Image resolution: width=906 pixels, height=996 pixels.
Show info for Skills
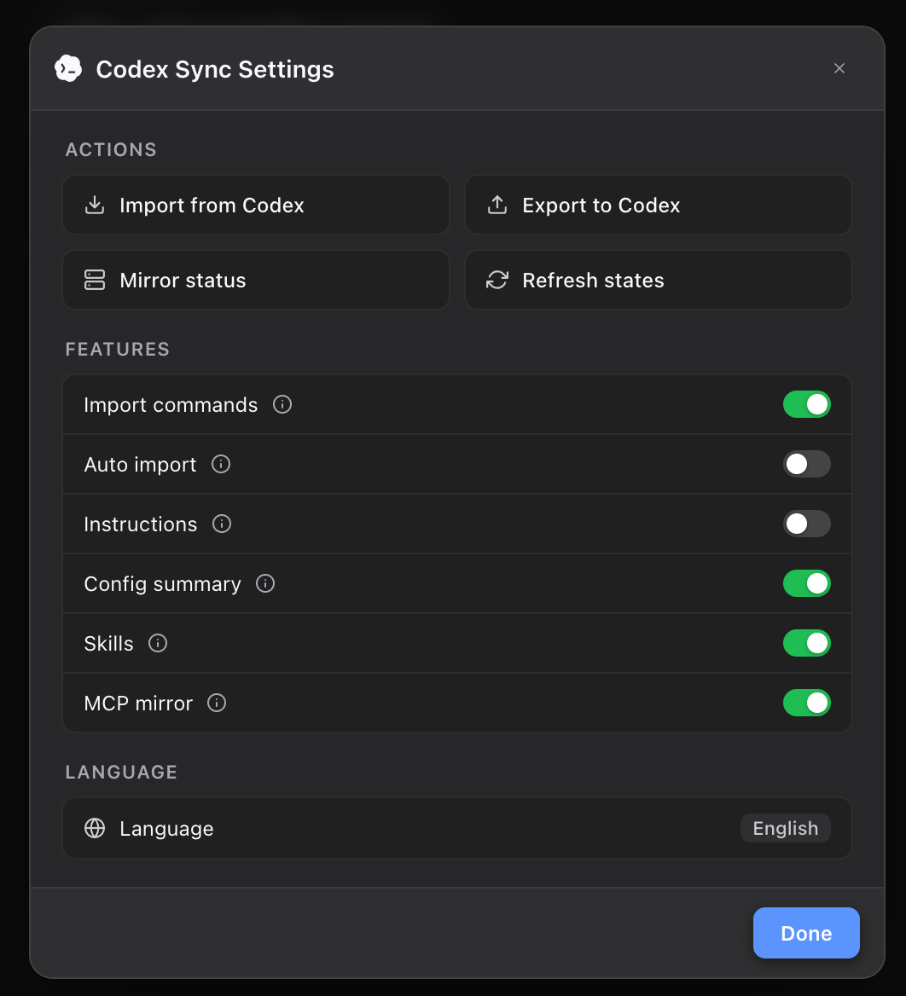pyautogui.click(x=158, y=644)
